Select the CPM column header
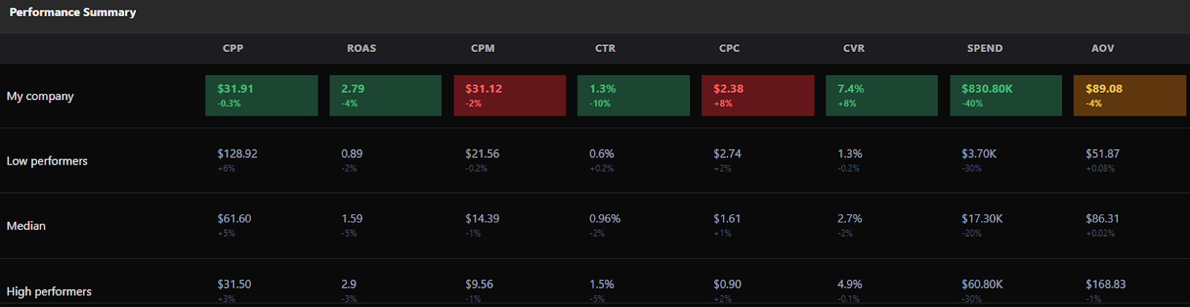 pos(483,48)
